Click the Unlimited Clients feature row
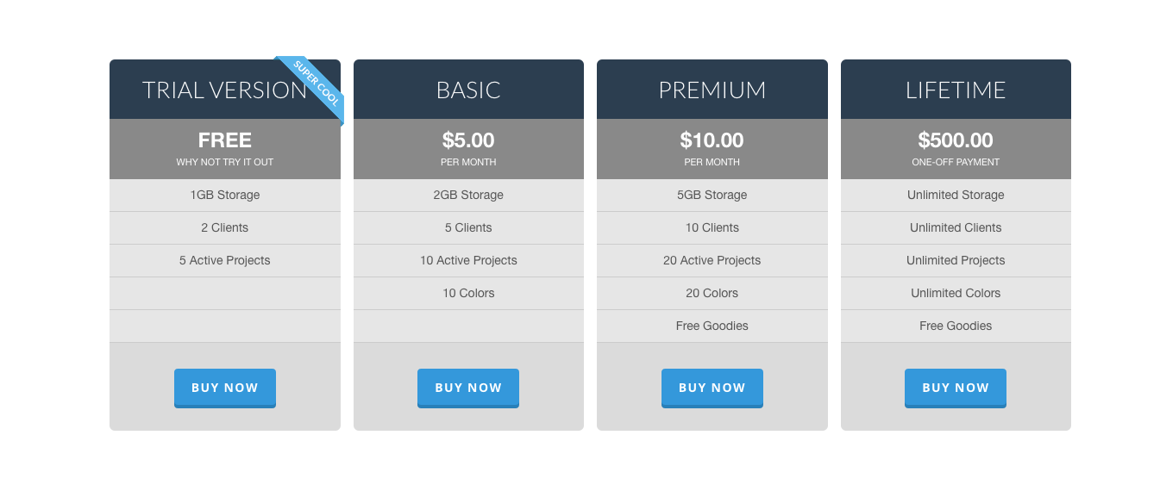 (956, 228)
